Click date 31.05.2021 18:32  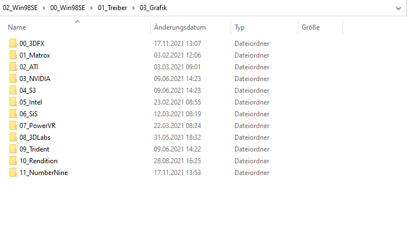[x=177, y=137]
